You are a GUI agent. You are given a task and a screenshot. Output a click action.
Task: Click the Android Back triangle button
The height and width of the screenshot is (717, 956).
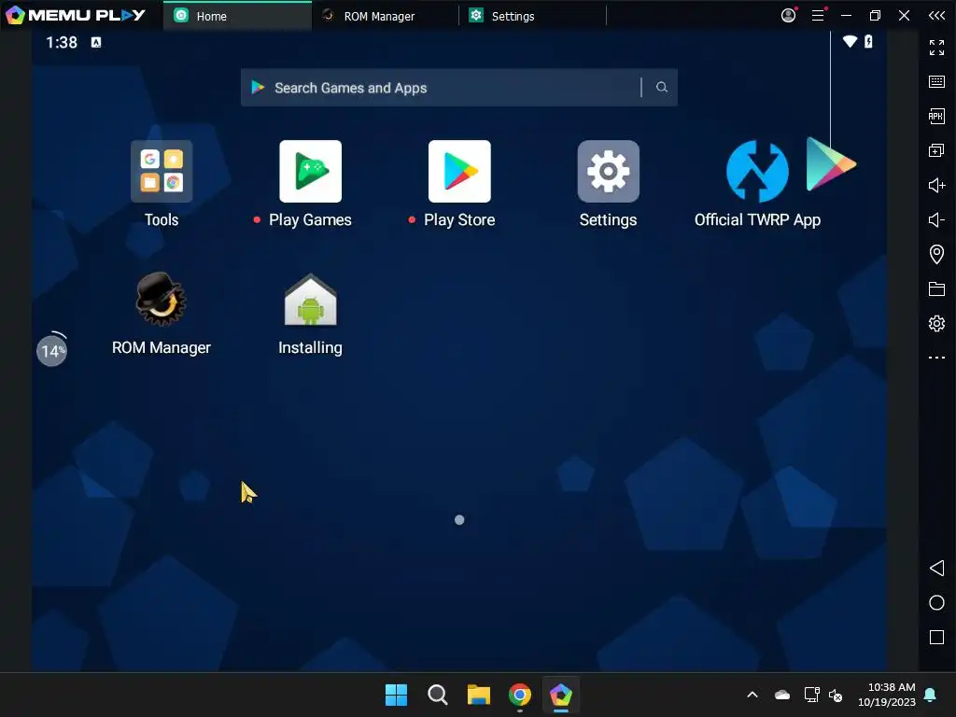pyautogui.click(x=936, y=569)
